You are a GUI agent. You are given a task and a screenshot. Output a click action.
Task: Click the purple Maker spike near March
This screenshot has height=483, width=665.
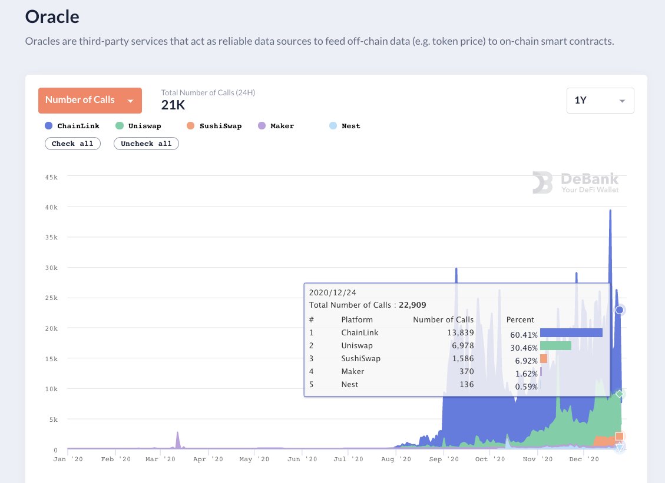(178, 441)
